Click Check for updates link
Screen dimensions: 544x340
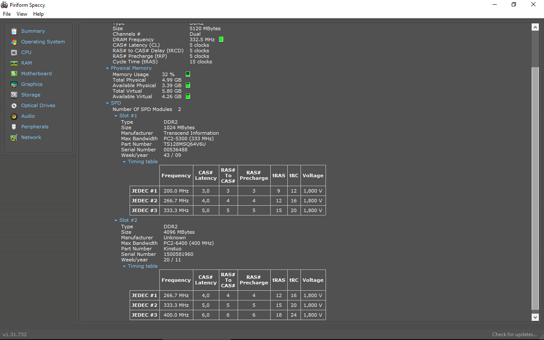point(514,334)
